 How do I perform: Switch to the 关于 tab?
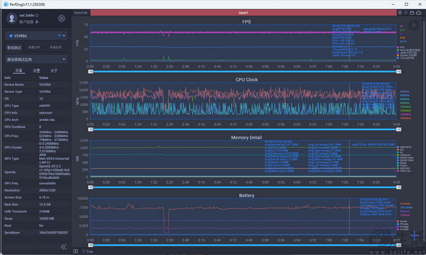click(x=54, y=71)
